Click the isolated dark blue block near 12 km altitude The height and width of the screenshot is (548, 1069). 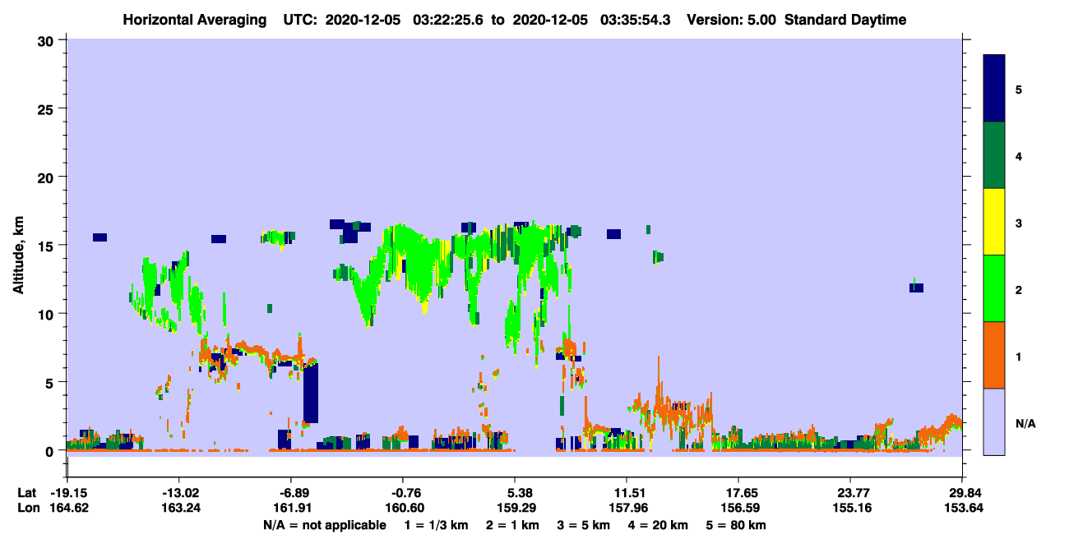pos(916,288)
